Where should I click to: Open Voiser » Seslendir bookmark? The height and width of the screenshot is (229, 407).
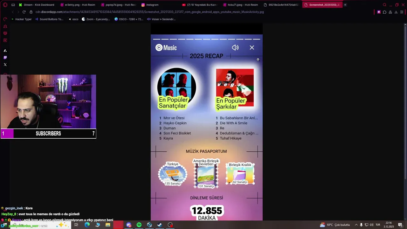[161, 19]
